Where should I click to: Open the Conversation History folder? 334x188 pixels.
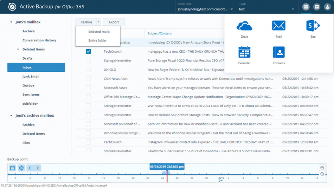tap(39, 40)
